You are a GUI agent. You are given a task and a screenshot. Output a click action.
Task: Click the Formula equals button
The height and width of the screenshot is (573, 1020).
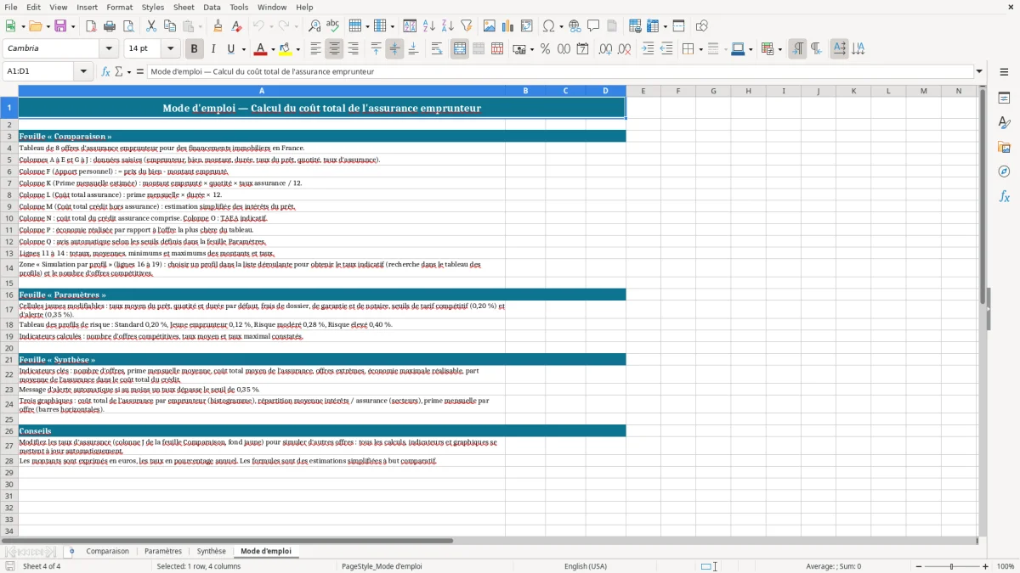(140, 71)
